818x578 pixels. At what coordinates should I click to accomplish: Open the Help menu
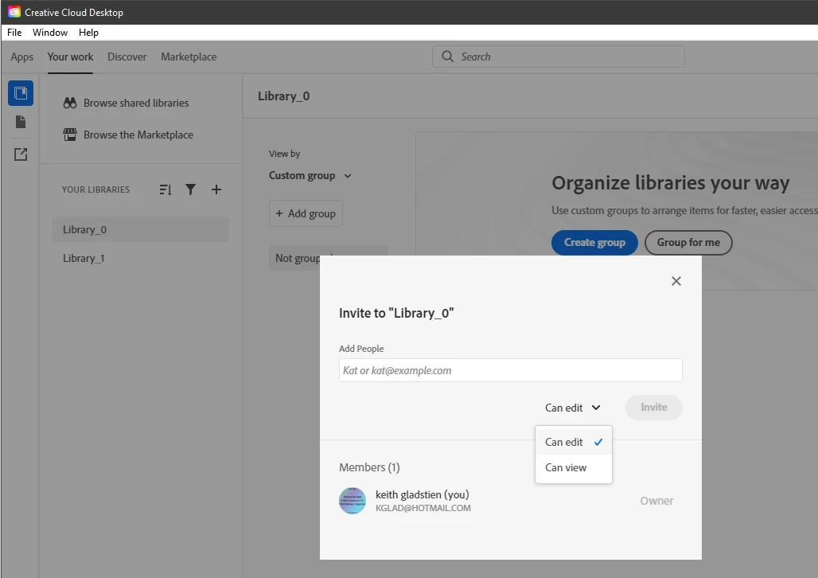[x=88, y=33]
